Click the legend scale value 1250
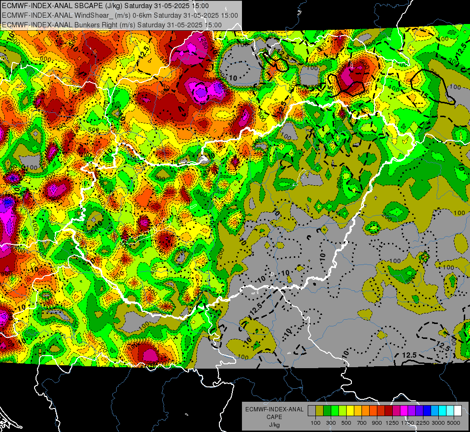Screen dimensions: 470x432 pyautogui.click(x=392, y=423)
